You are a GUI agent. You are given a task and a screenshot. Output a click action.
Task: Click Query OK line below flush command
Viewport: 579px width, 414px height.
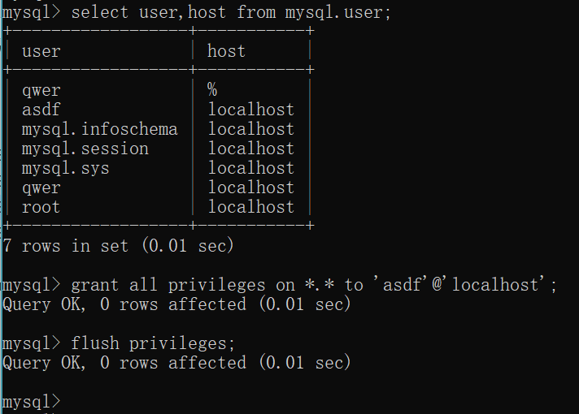pos(176,362)
